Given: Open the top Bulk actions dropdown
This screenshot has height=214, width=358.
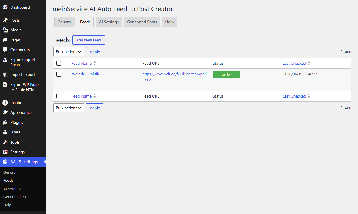Looking at the screenshot, I should click(69, 52).
